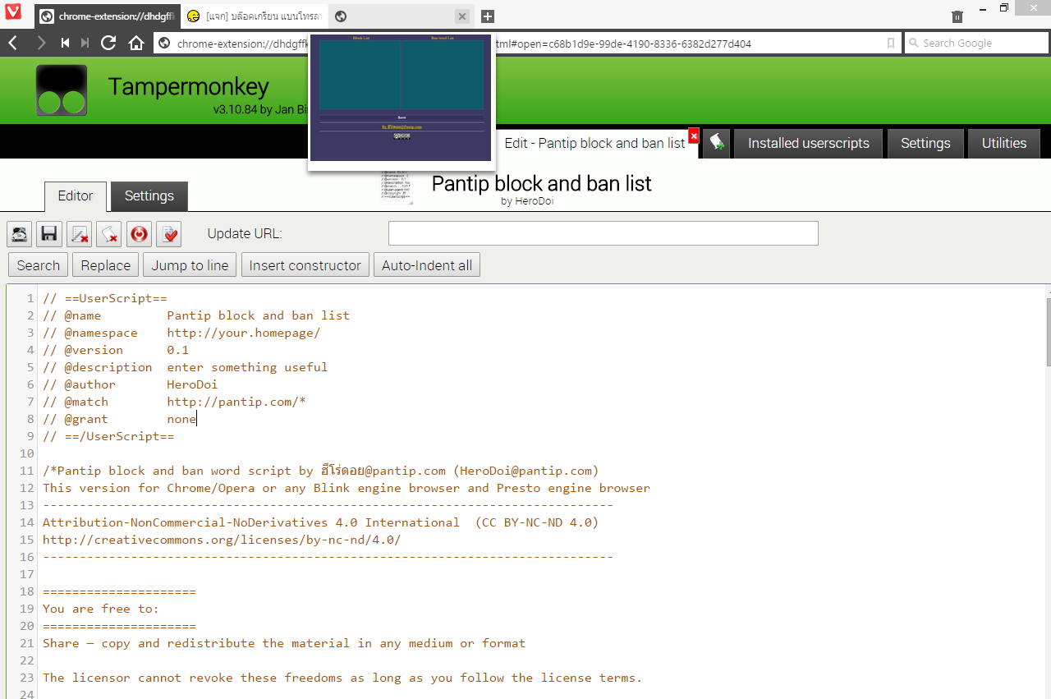This screenshot has height=699, width=1051.
Task: Click the editor vertical scrollbar thumb
Action: pos(1048,333)
